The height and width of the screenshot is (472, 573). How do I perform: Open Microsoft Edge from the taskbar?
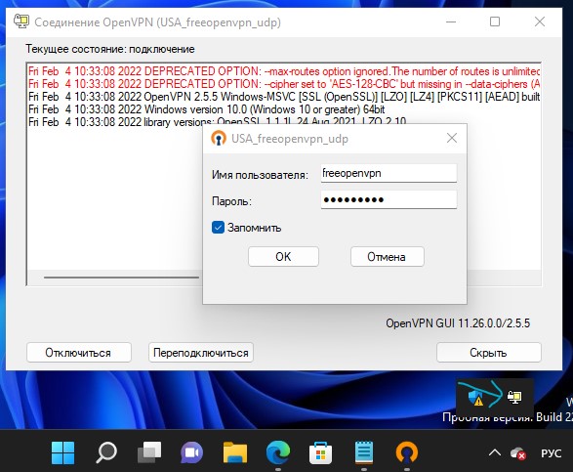pos(278,452)
